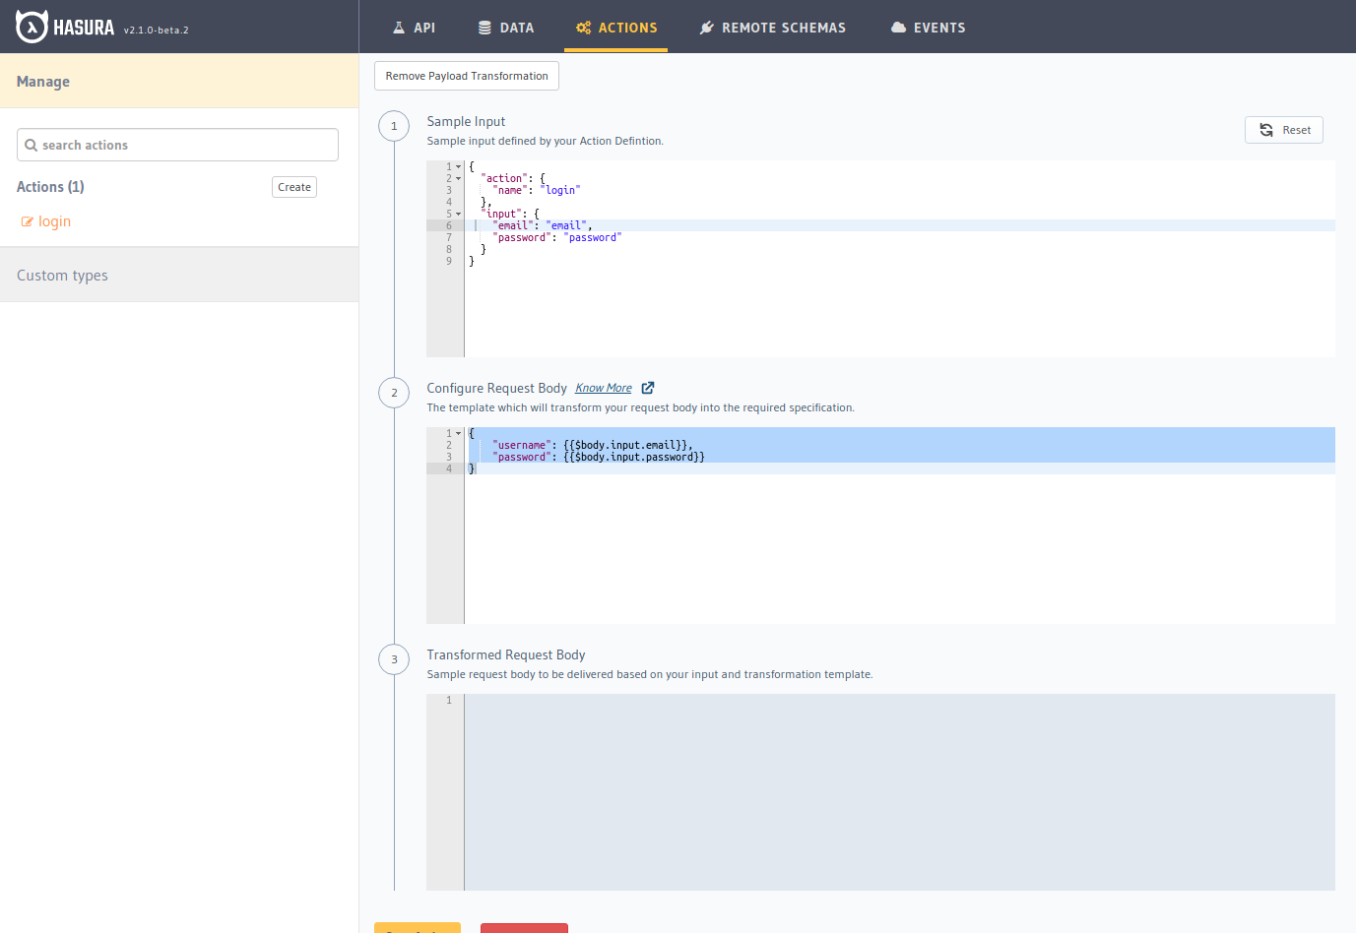Screen dimensions: 1356x933
Task: Collapse the "input" fold on line 5
Action: (458, 215)
